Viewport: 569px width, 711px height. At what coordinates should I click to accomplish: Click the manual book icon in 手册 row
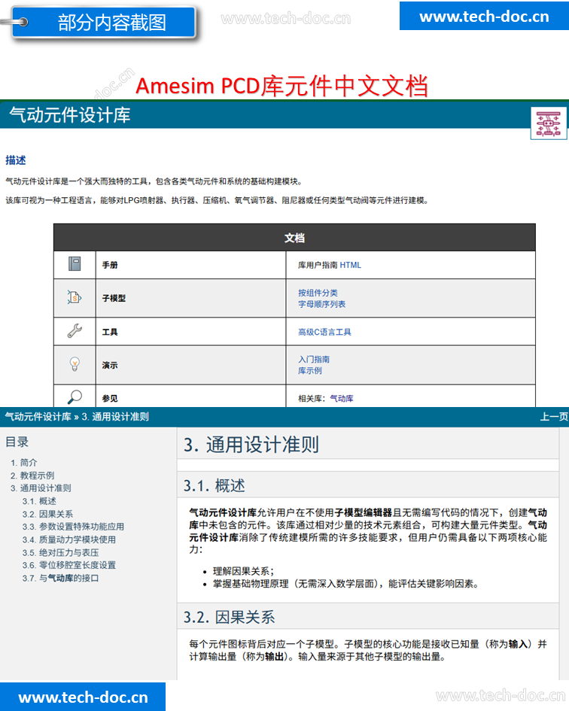tap(75, 264)
